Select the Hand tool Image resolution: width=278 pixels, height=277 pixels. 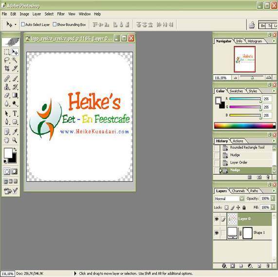(x=7, y=140)
